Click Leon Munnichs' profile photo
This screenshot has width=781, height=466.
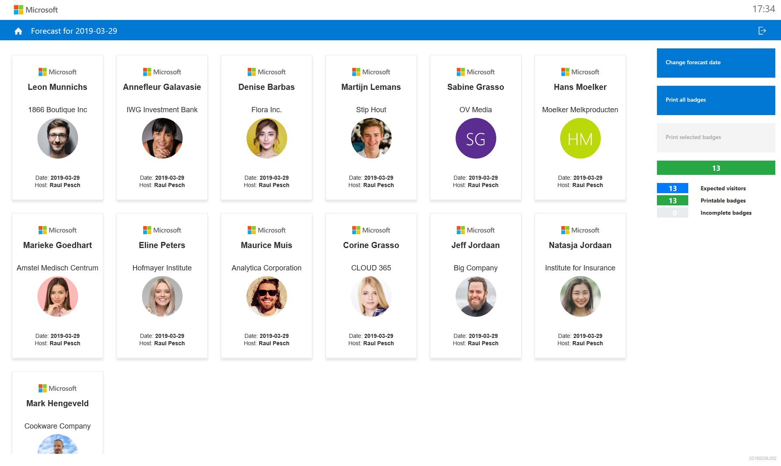coord(57,139)
